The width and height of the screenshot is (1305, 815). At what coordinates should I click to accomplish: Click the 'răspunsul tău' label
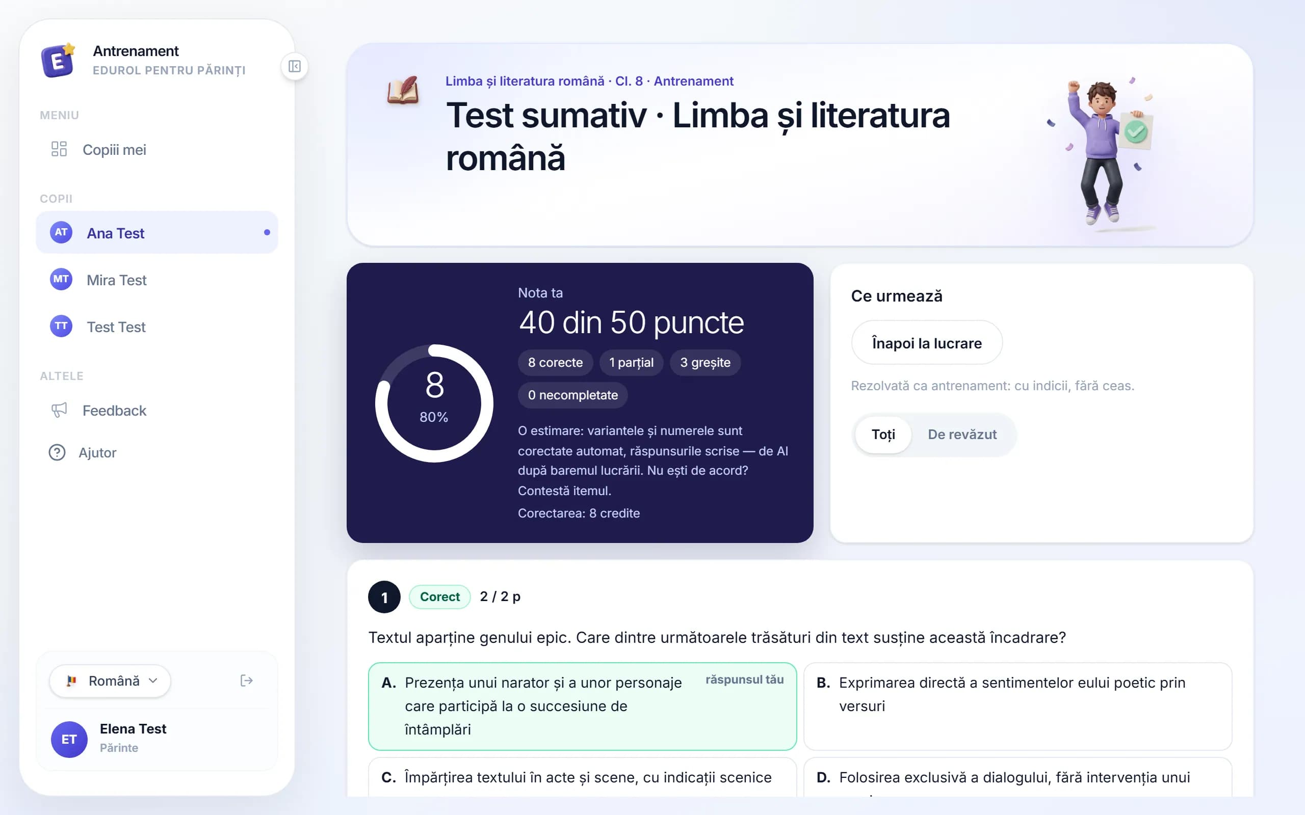[744, 680]
